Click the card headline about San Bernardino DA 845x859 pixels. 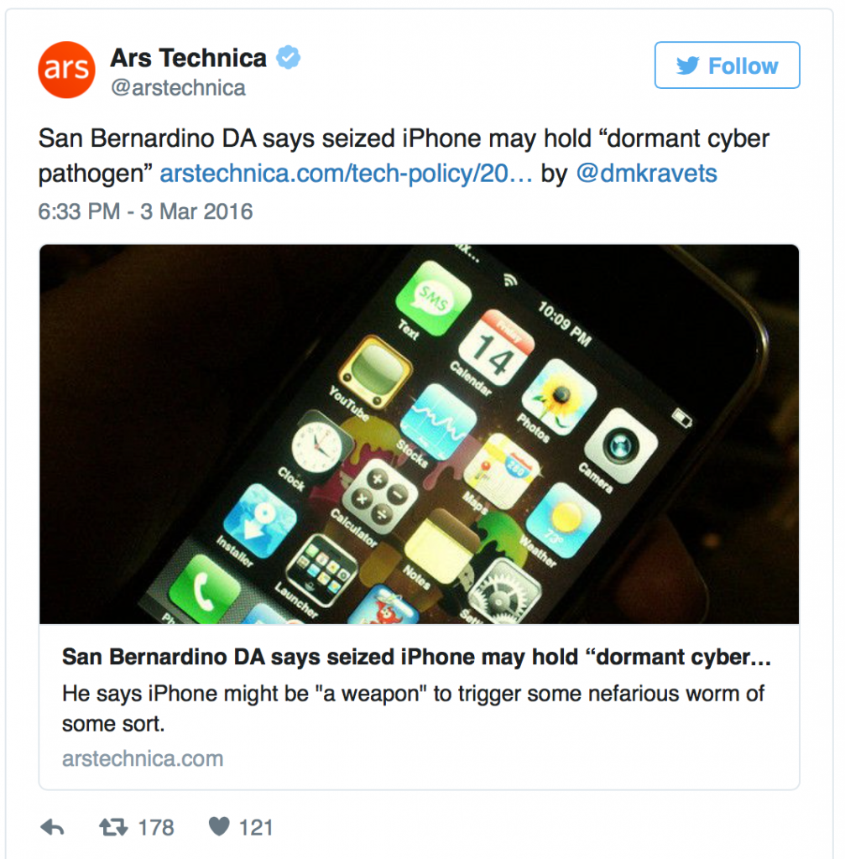click(416, 657)
